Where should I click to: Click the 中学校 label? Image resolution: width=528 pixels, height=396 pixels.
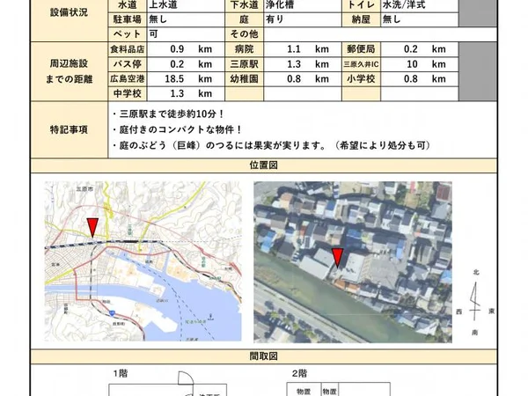tap(128, 93)
